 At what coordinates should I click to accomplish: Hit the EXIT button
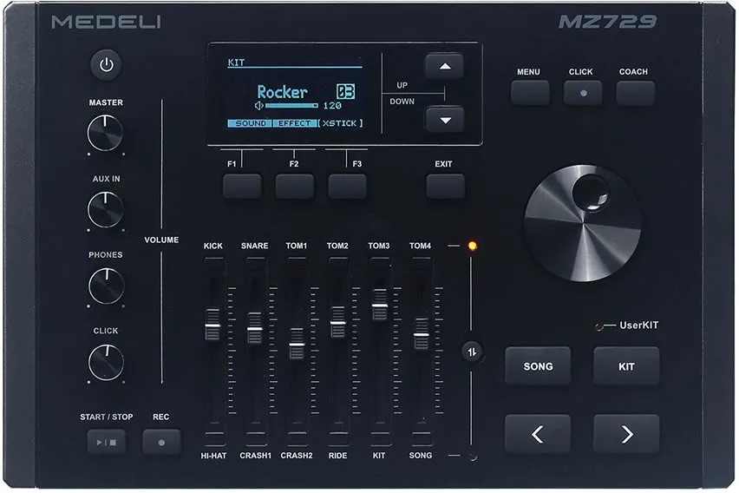445,187
